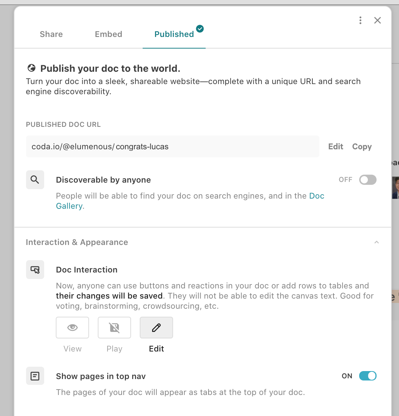Screen dimensions: 399x416
Task: Click the Play label under play button
Action: pyautogui.click(x=114, y=349)
